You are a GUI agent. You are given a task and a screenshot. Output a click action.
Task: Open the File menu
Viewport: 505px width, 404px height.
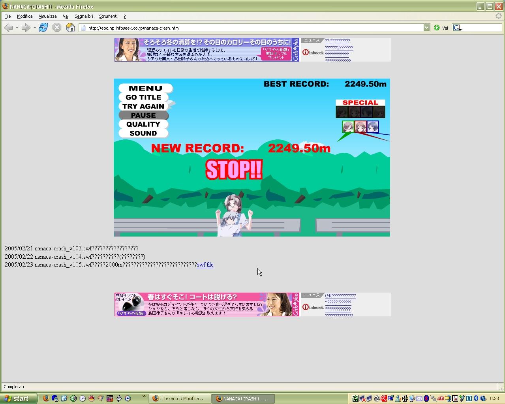tap(8, 16)
